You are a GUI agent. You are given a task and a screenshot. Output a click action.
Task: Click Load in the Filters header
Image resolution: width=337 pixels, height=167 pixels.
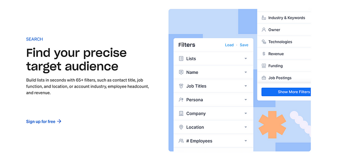(229, 45)
